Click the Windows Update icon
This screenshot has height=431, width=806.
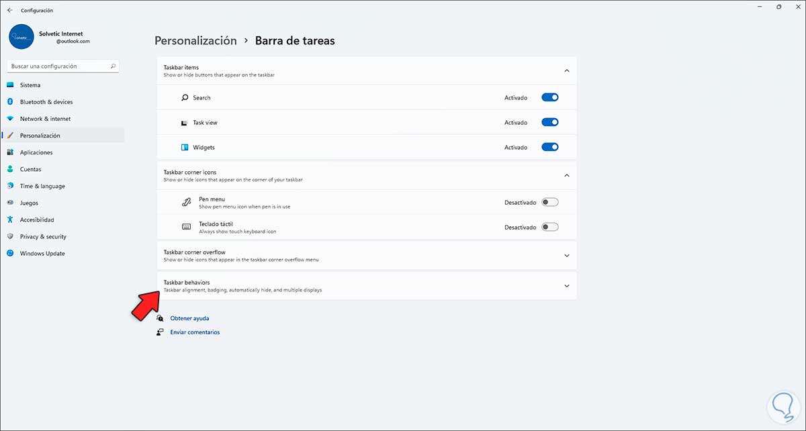tap(11, 253)
